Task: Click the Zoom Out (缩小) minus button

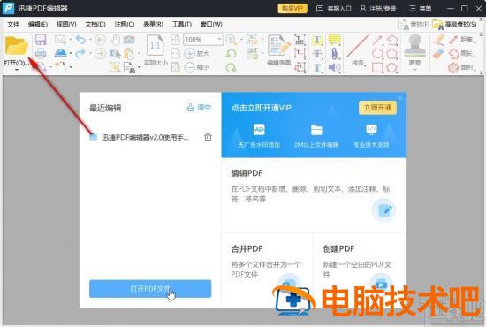Action: [x=197, y=67]
